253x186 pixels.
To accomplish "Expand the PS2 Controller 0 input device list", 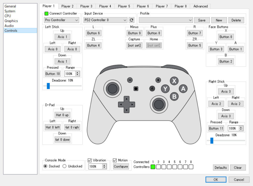I will pos(105,20).
